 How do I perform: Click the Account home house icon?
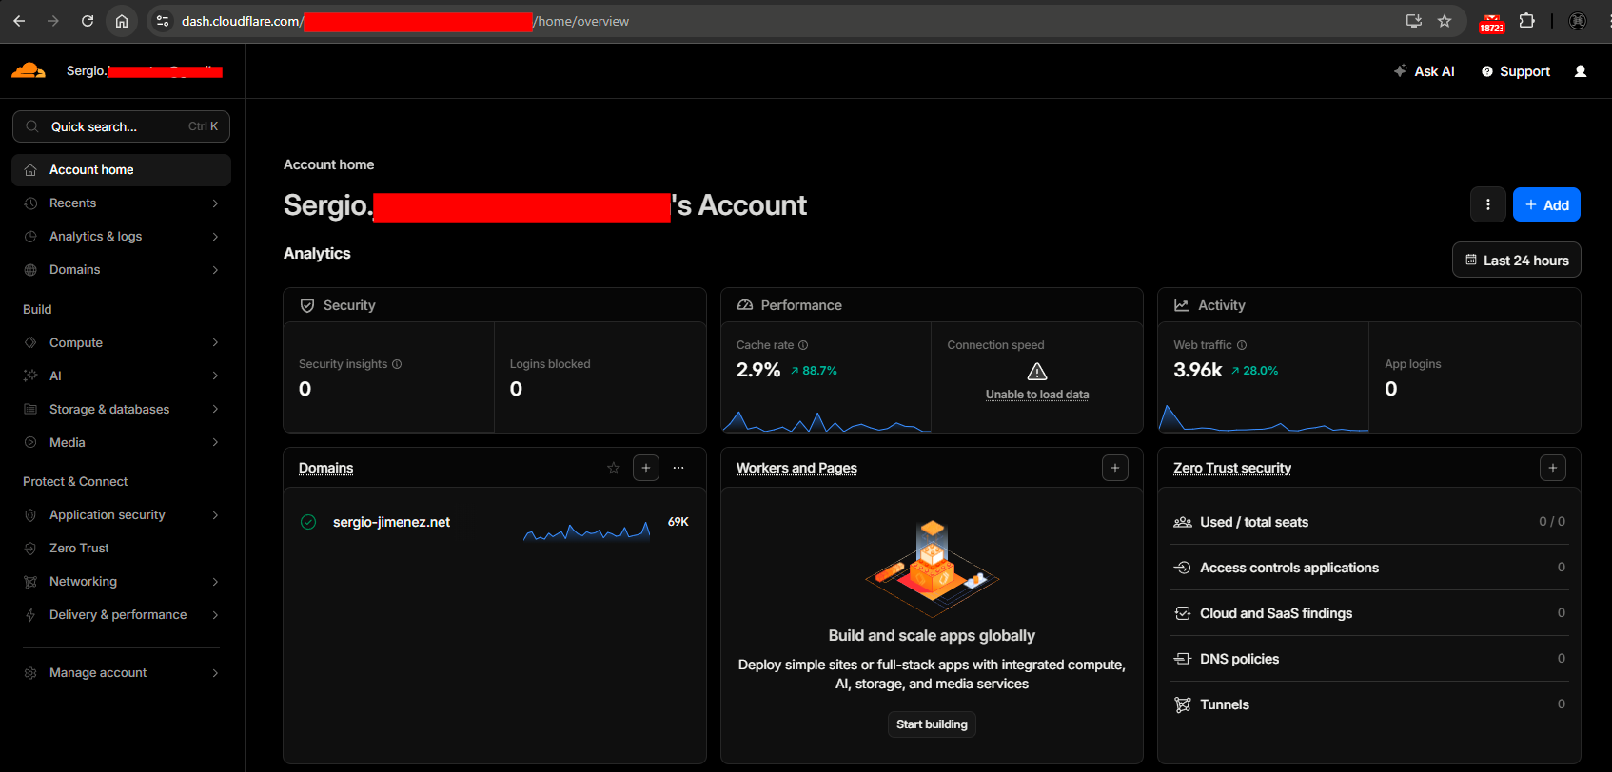[30, 170]
